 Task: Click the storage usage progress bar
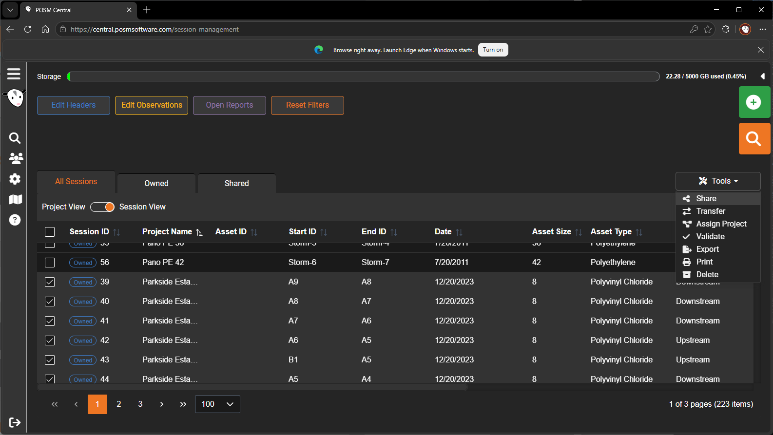point(363,76)
